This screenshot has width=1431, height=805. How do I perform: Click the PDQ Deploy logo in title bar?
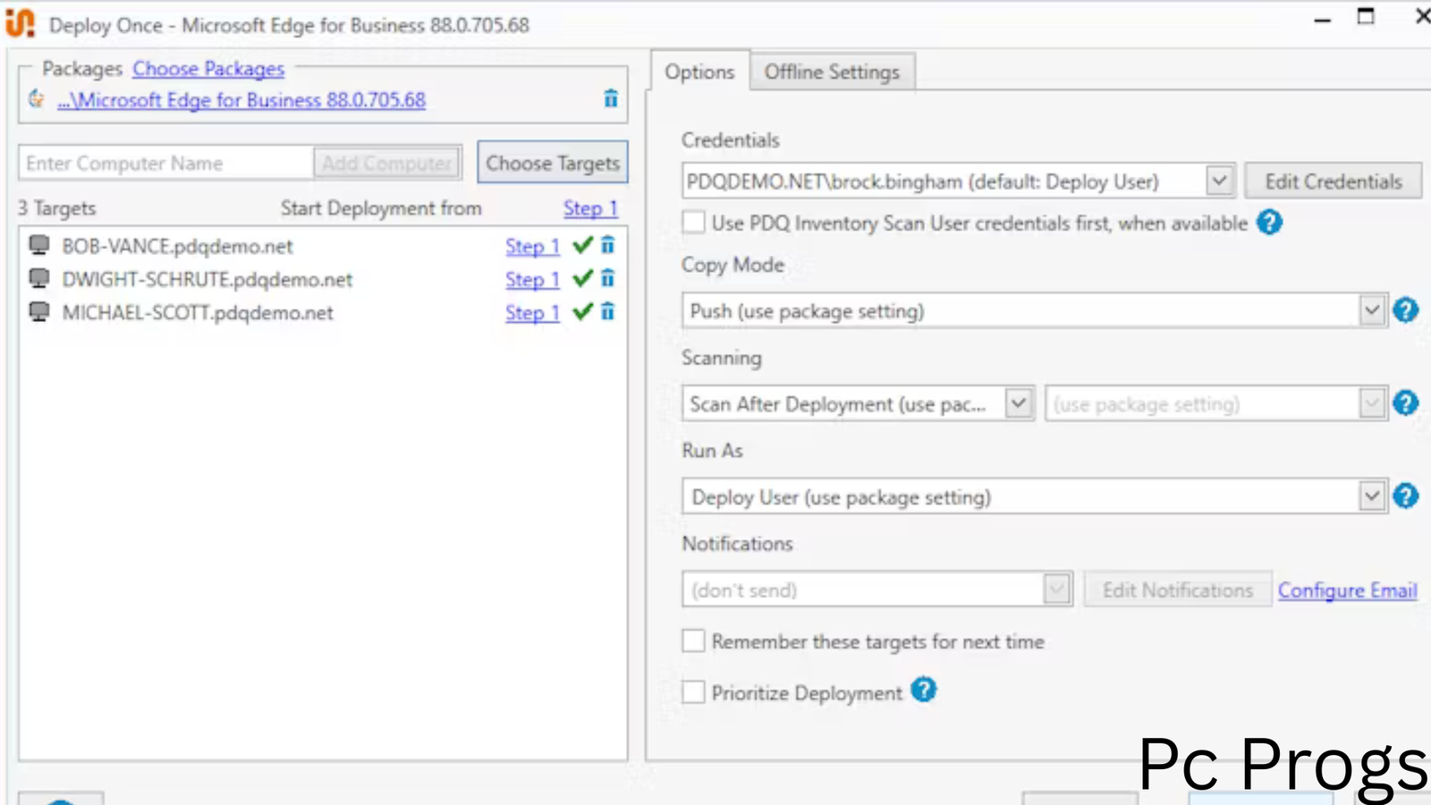click(21, 23)
